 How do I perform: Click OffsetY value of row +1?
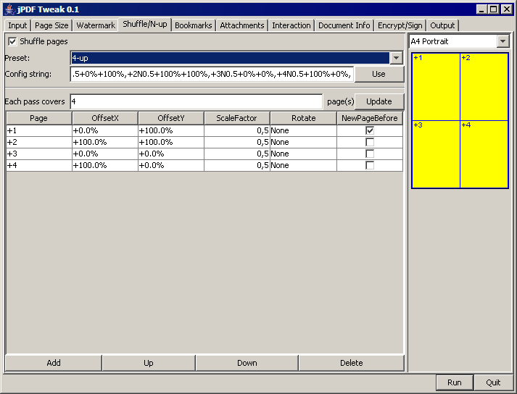click(171, 130)
